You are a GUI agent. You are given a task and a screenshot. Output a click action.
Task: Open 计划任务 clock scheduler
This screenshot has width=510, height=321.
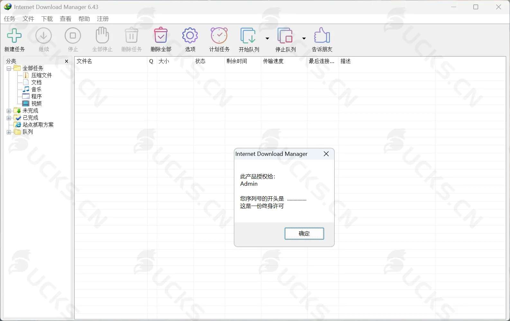[219, 36]
